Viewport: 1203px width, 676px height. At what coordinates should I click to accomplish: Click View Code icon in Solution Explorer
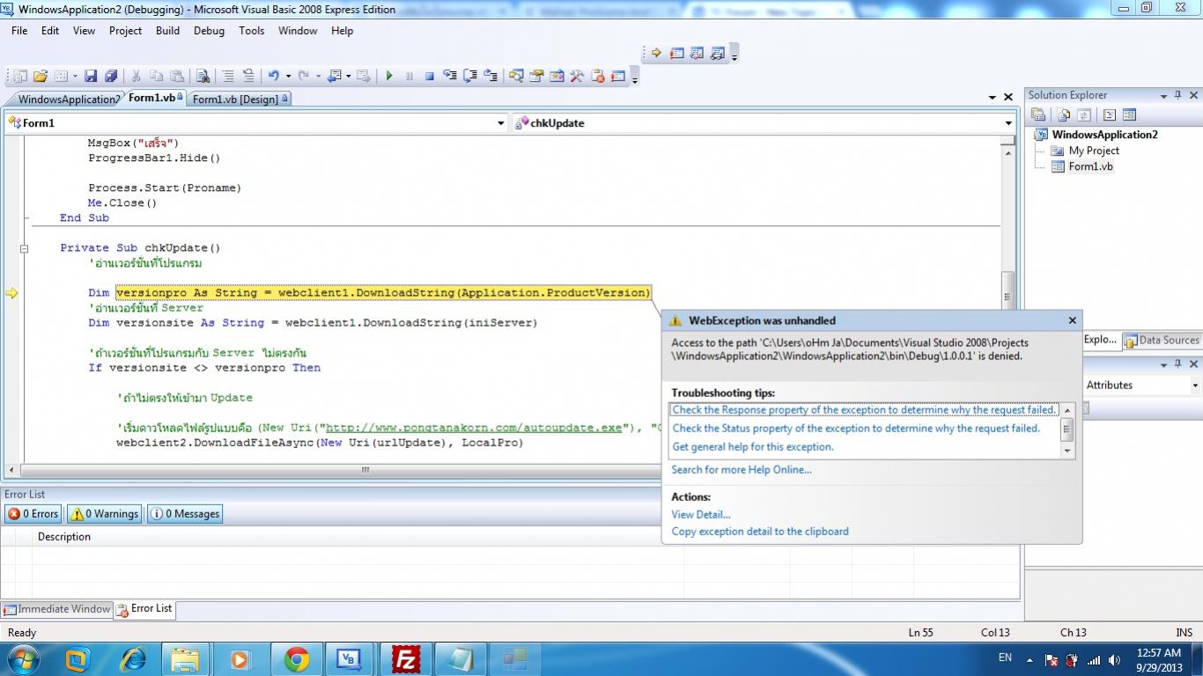pos(1110,114)
